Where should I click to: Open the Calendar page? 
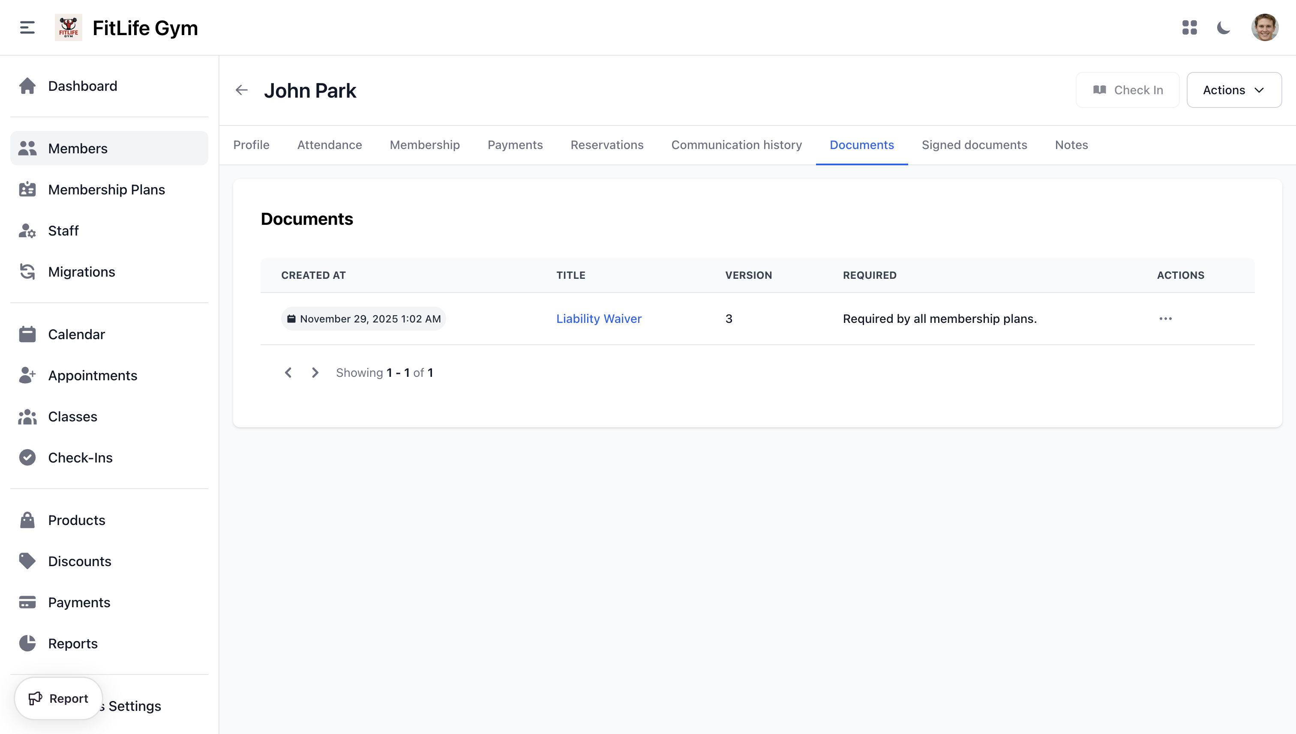(x=76, y=334)
